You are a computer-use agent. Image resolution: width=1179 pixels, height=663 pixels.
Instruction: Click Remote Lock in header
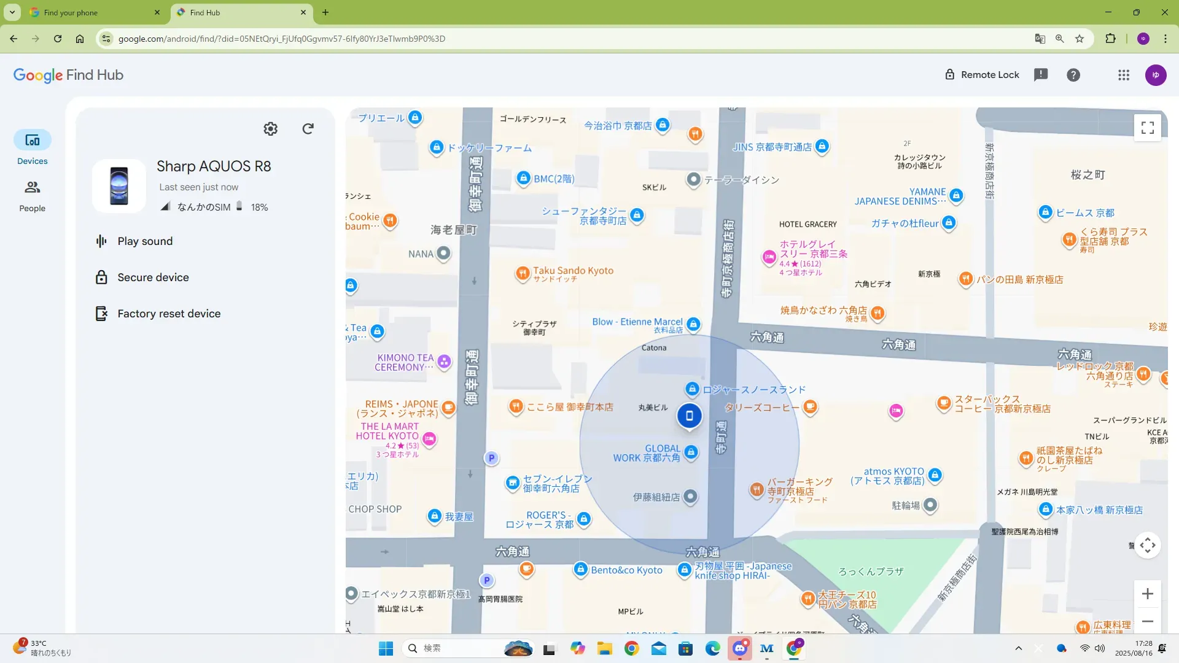click(x=981, y=75)
